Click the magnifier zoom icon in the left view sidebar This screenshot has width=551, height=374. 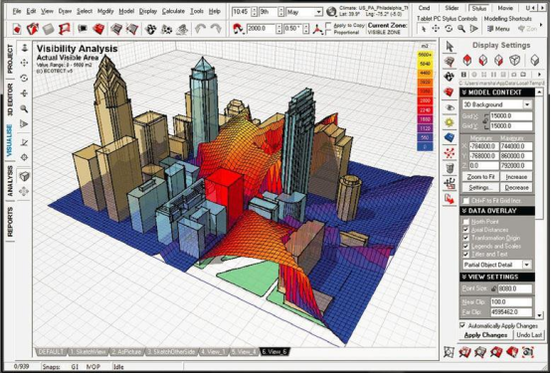[x=24, y=108]
